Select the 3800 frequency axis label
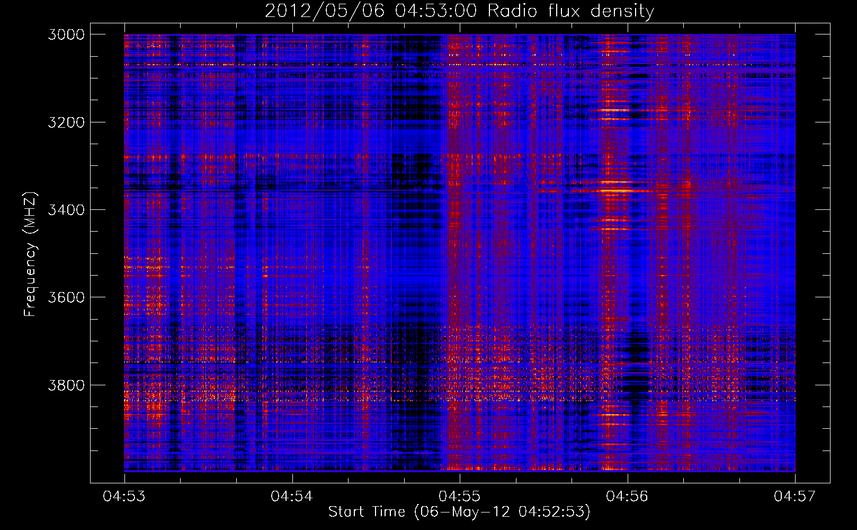 click(66, 385)
